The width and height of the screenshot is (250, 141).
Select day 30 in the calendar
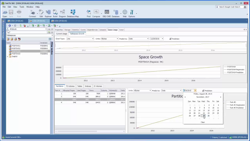208,116
